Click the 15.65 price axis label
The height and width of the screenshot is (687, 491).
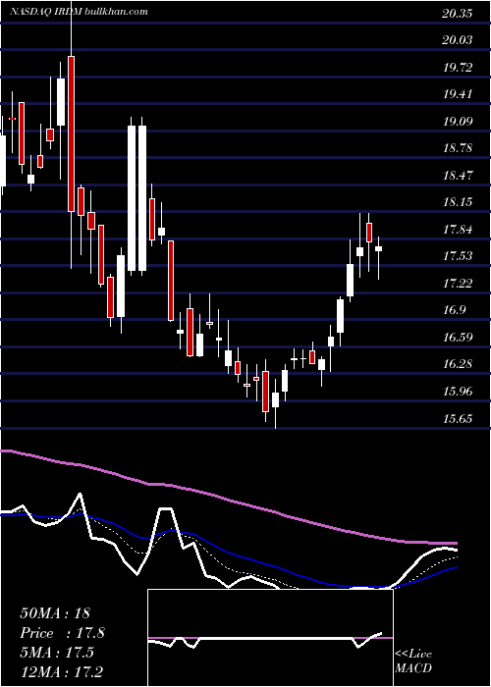[x=458, y=418]
